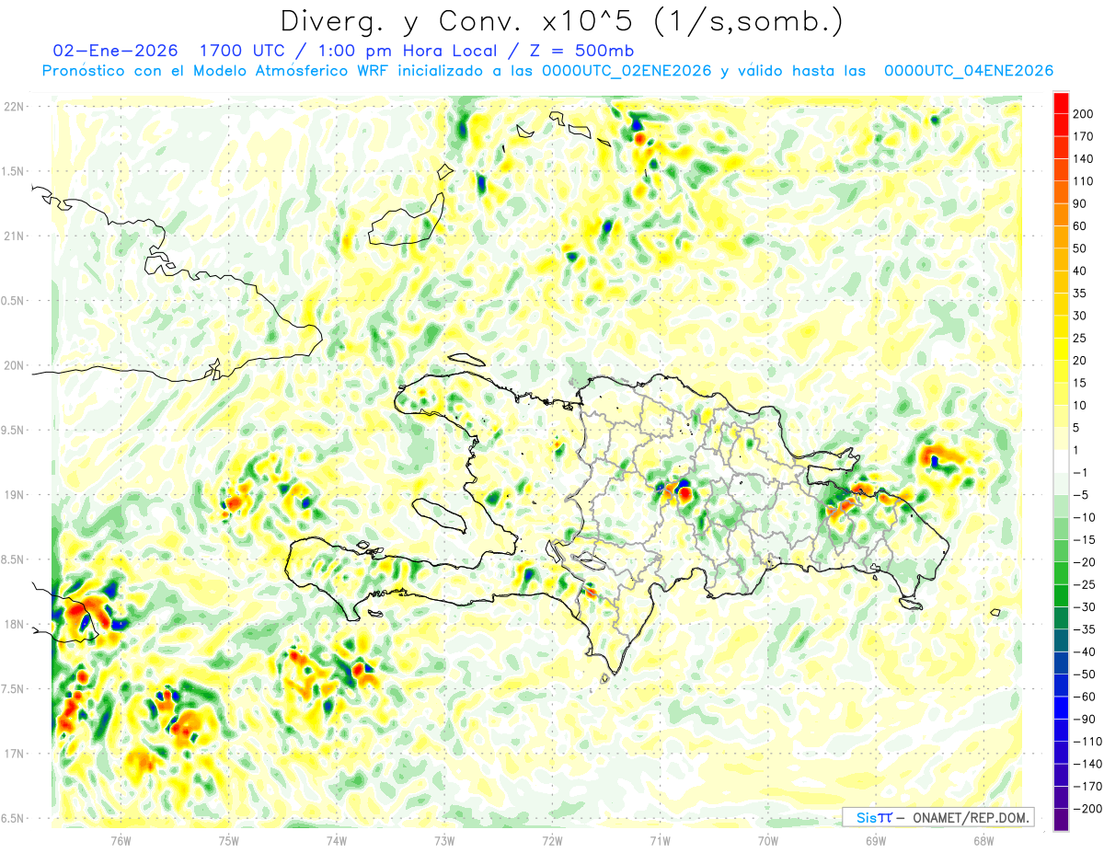Click the "0000UTC_02ENE2026" initialization time text
The image size is (1104, 853).
[x=627, y=71]
